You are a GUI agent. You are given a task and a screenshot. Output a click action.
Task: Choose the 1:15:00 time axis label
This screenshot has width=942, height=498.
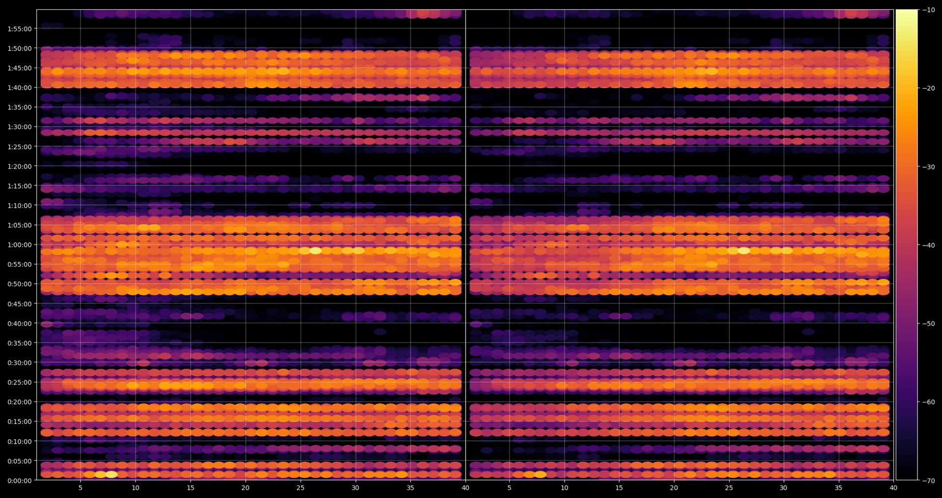coord(20,186)
